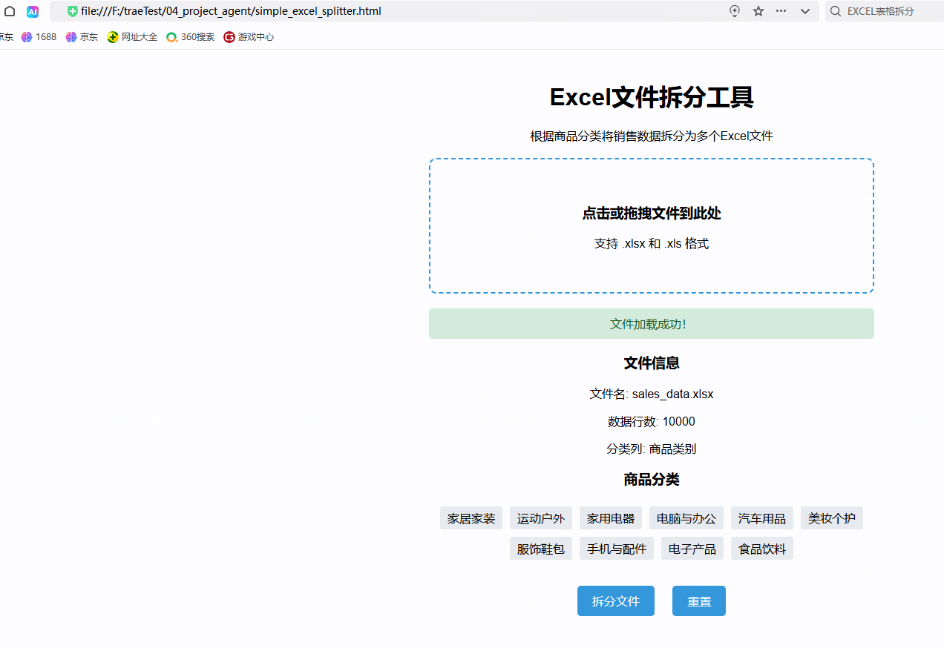
Task: Focus the search box with EXCEL表格拆分
Action: click(885, 11)
